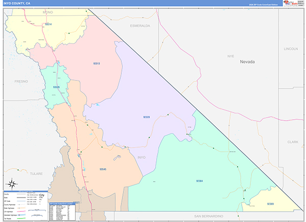The image size is (306, 222).
Task: Select ZIP code 93514 label
Action: [x=48, y=24]
